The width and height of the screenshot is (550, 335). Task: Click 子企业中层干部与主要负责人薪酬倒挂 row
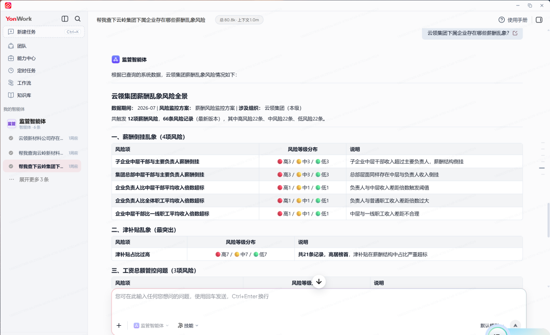pyautogui.click(x=317, y=161)
